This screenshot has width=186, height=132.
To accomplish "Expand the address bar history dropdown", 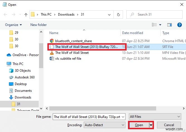I will [x=109, y=15].
